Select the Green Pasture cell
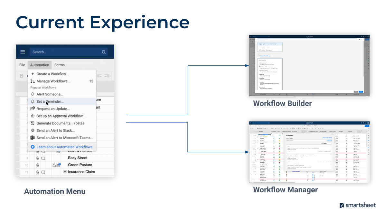This screenshot has width=392, height=221. [x=80, y=165]
